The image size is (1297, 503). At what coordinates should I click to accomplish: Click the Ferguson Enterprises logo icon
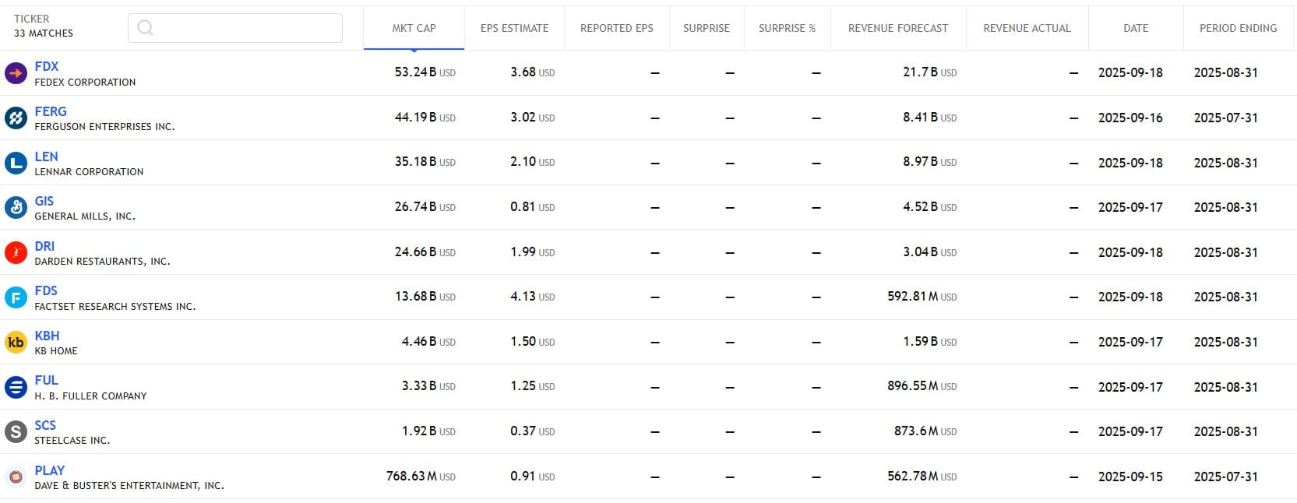point(16,118)
